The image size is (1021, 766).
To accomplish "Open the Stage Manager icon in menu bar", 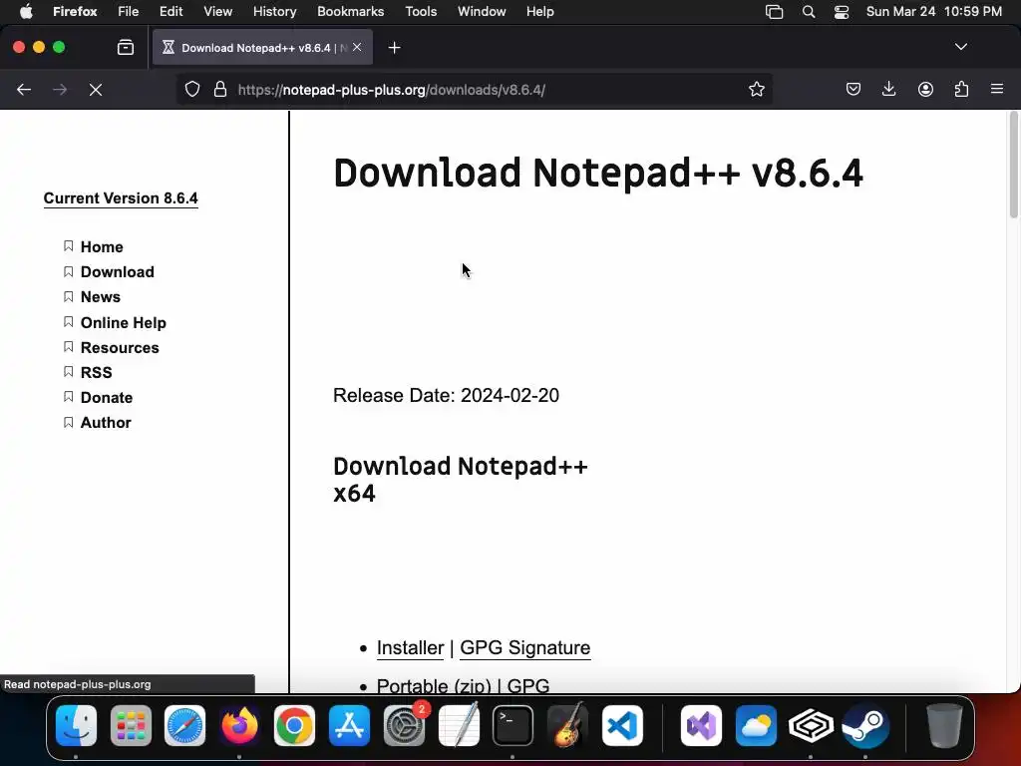I will [x=774, y=12].
